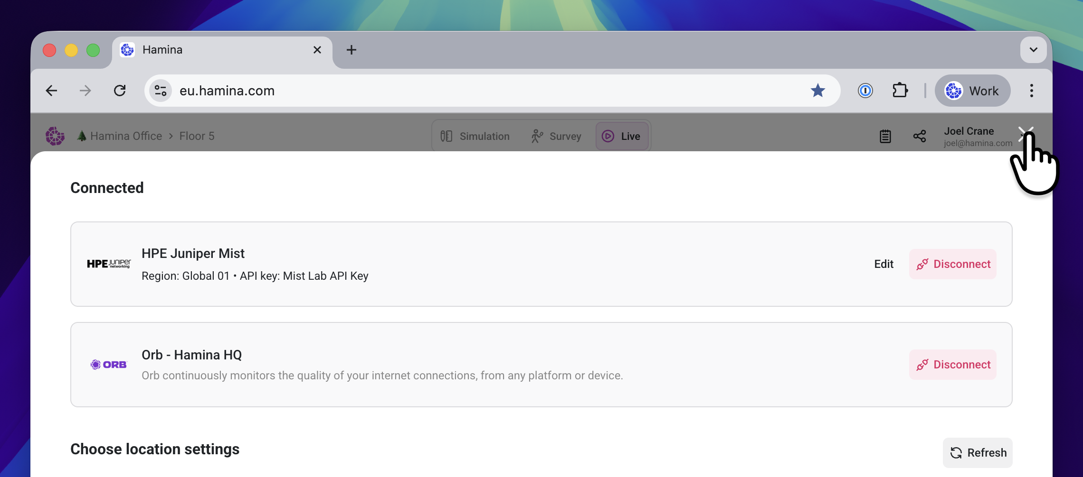Open the notes clipboard icon
The height and width of the screenshot is (477, 1083).
[x=885, y=136]
